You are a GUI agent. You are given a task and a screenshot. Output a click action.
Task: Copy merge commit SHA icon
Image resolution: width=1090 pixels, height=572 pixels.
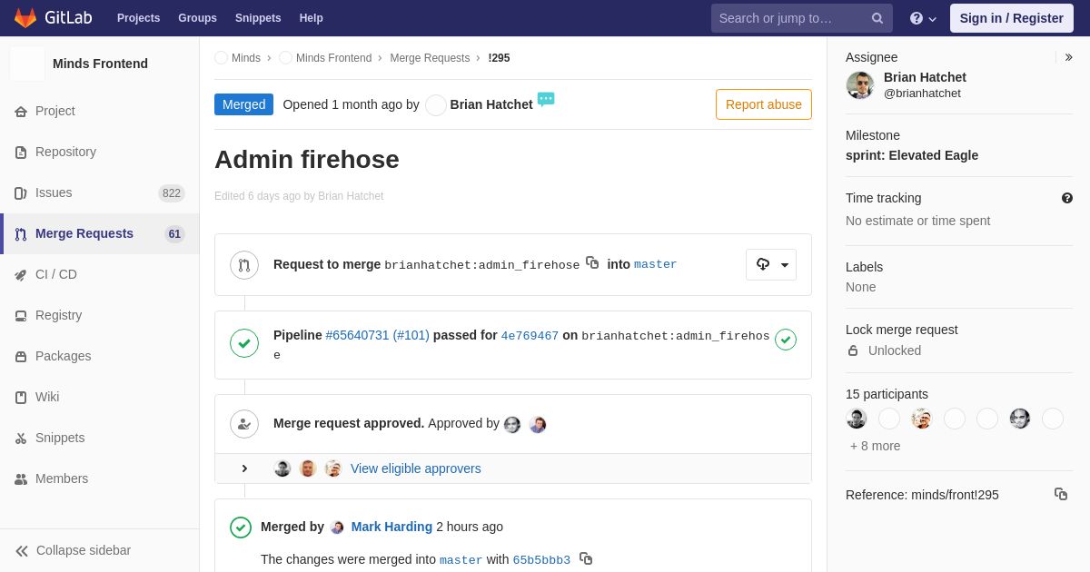pos(586,558)
